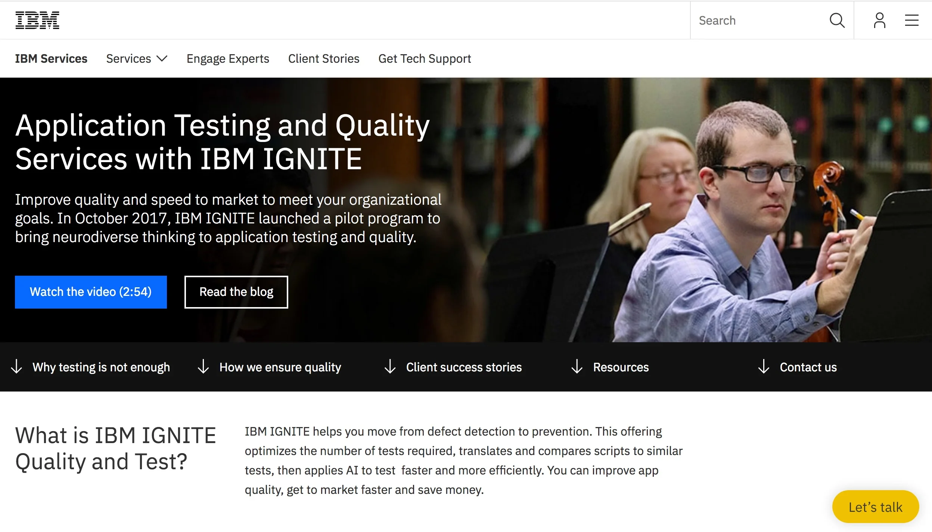Expand the Services dropdown chevron

point(162,59)
